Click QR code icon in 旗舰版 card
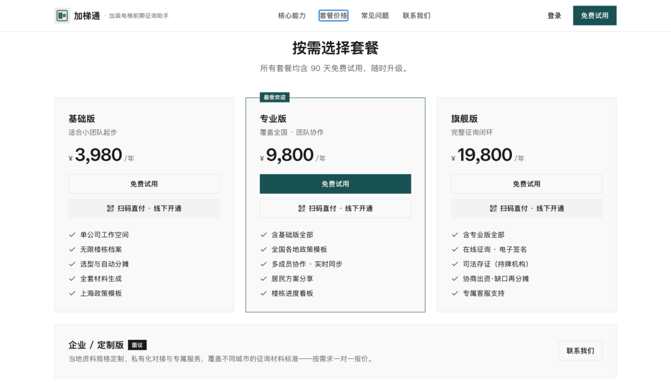 (x=493, y=208)
